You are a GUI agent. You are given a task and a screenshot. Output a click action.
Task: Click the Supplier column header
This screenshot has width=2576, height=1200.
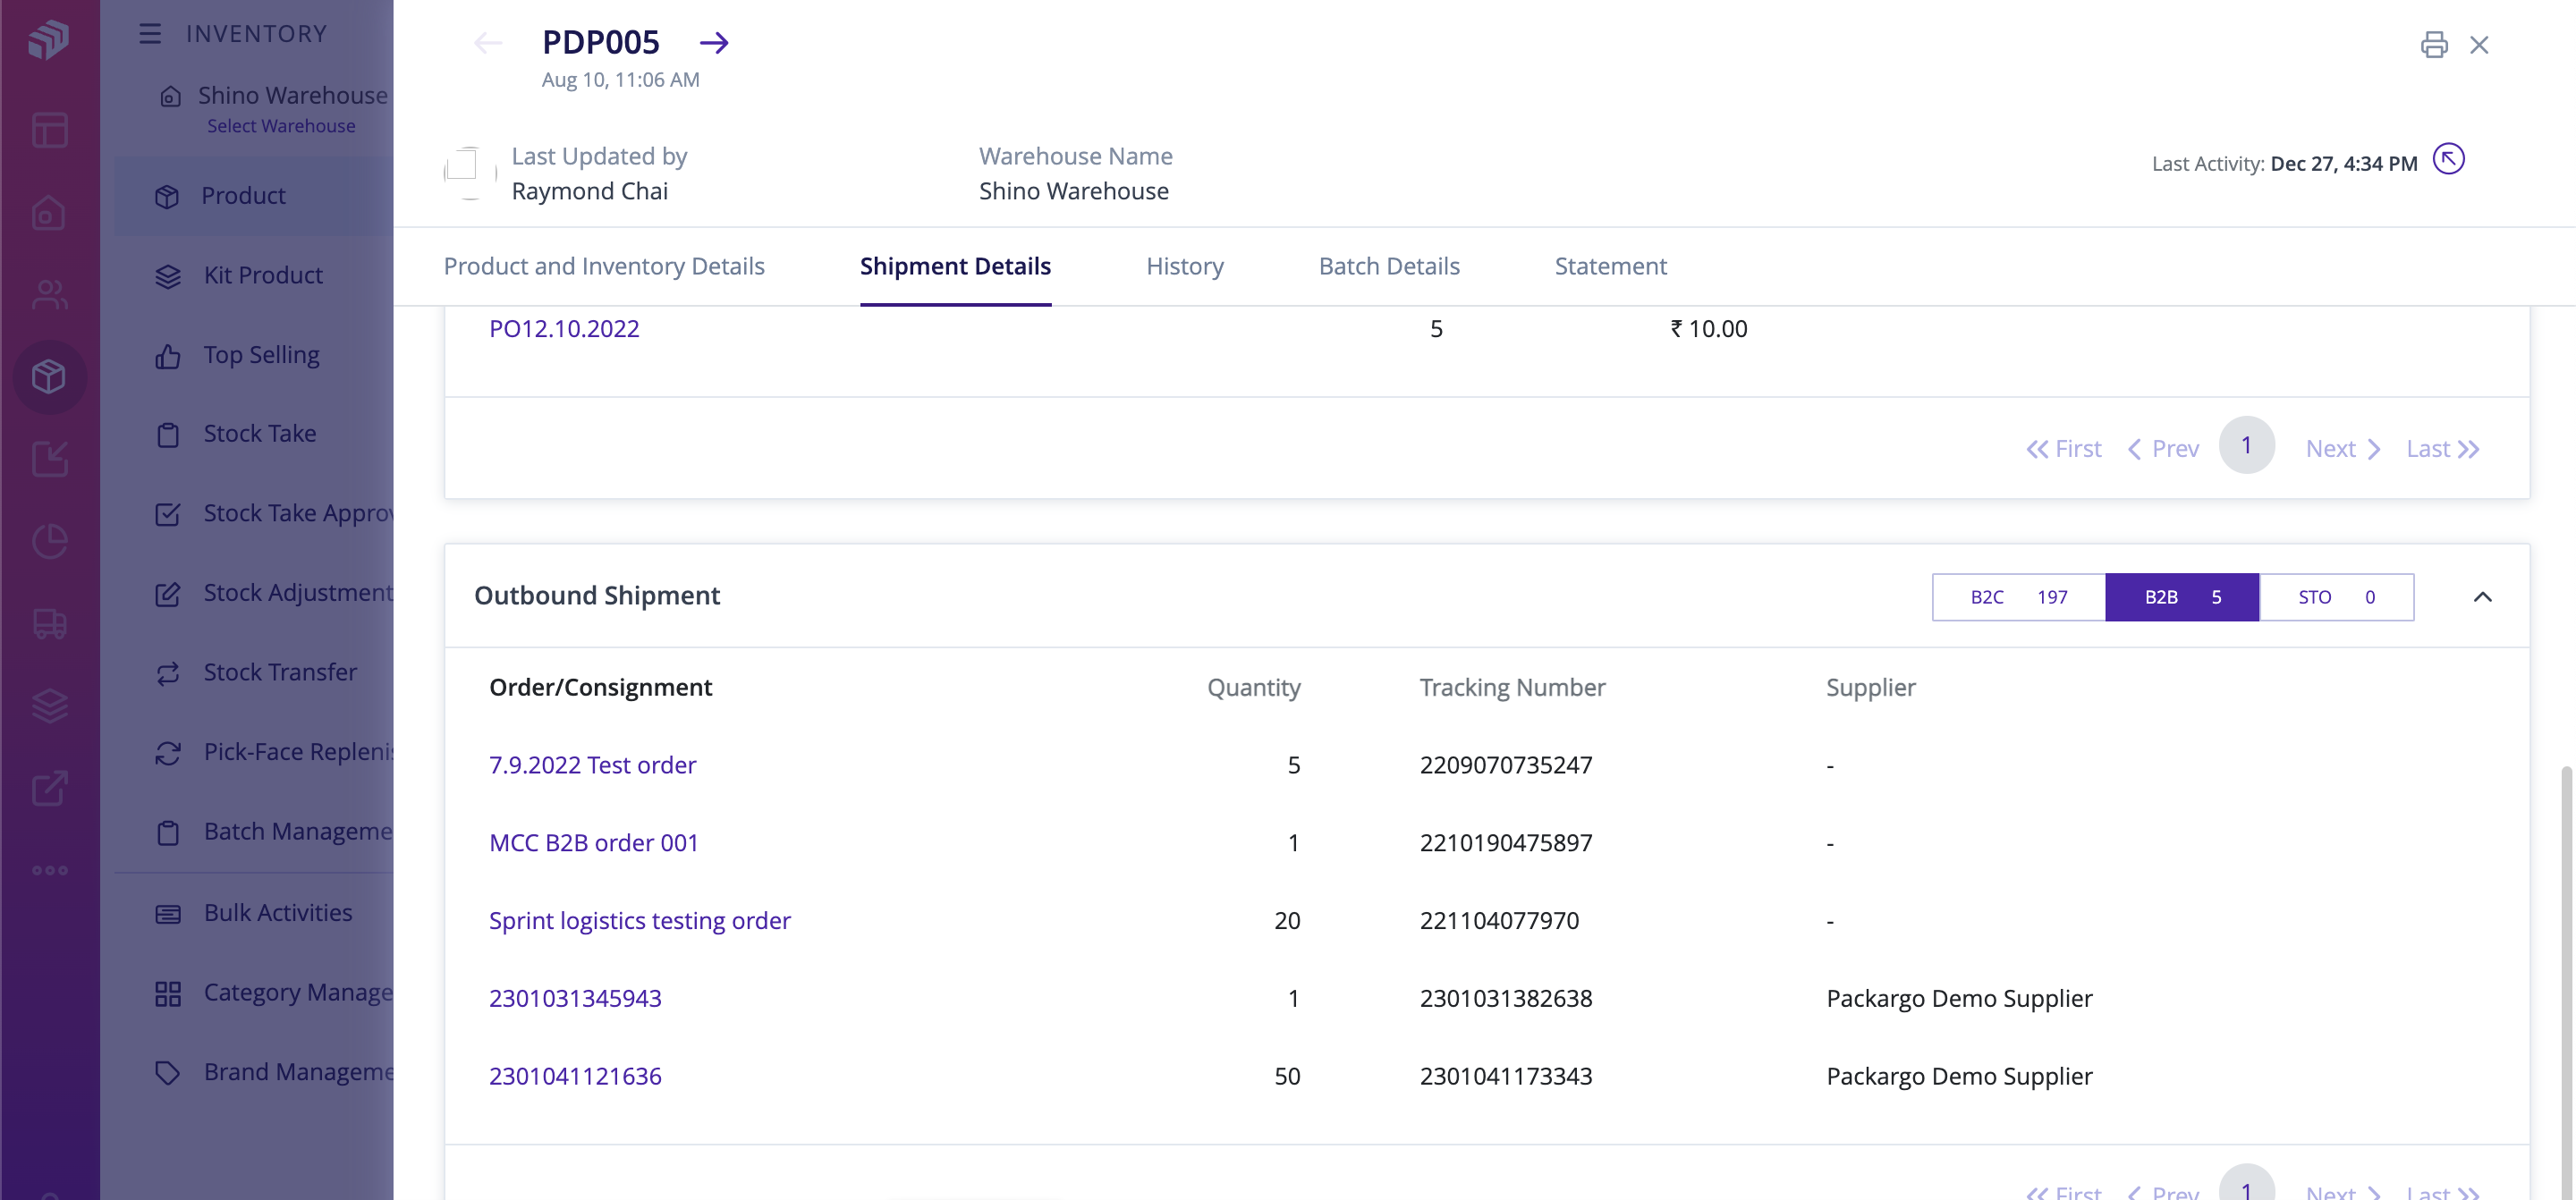click(x=1870, y=687)
